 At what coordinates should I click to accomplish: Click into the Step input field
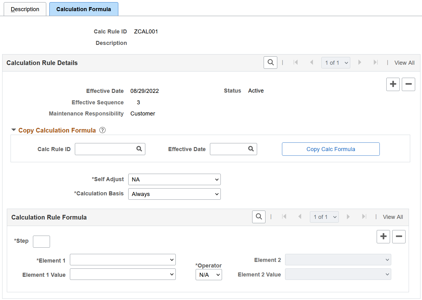(x=41, y=241)
